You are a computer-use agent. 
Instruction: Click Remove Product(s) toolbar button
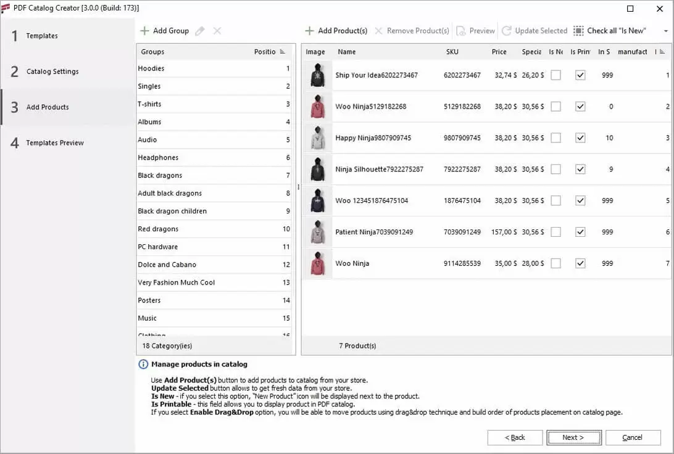point(412,31)
